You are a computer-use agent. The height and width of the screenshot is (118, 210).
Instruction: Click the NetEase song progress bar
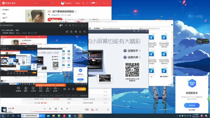point(56,112)
